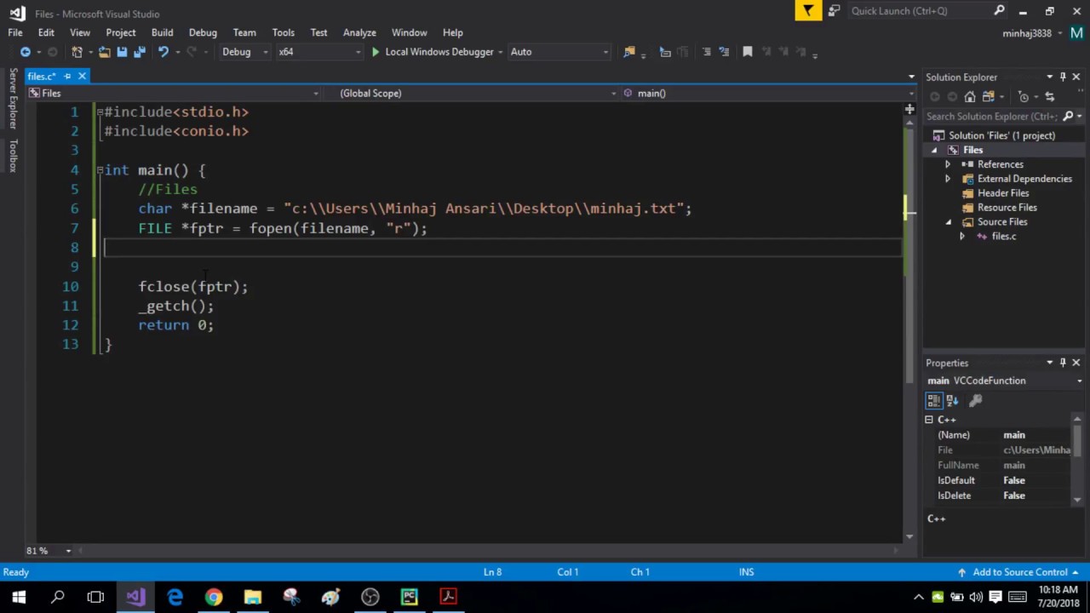Collapse the main() function outline toggle
1090x613 pixels.
pos(100,170)
